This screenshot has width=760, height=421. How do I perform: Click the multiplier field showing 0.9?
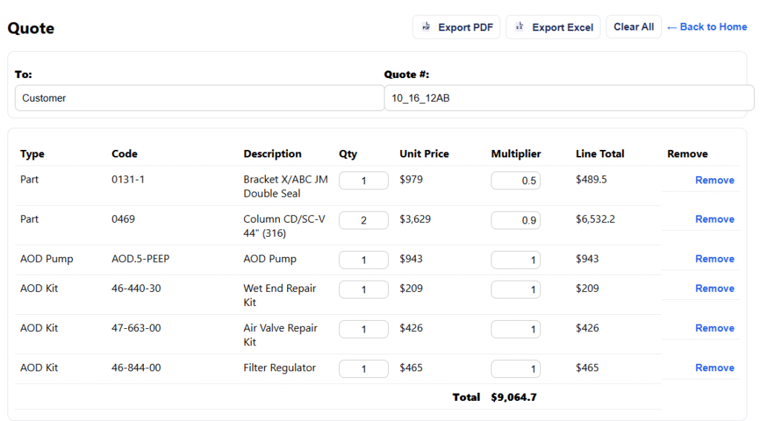coord(516,220)
